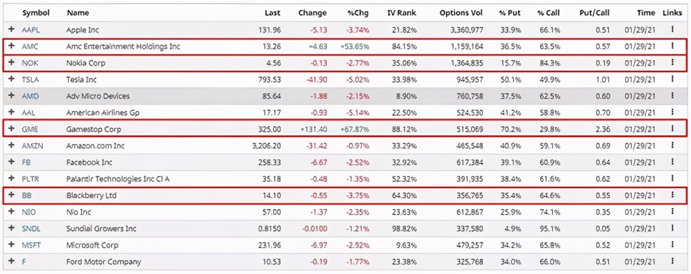Open links menu for Apple Inc
Image resolution: width=691 pixels, height=274 pixels.
[x=672, y=30]
